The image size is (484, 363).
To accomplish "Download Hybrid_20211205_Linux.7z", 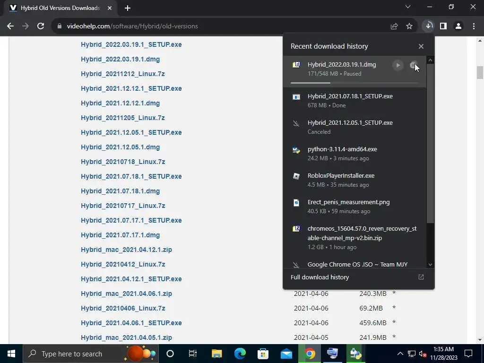I will pyautogui.click(x=122, y=118).
